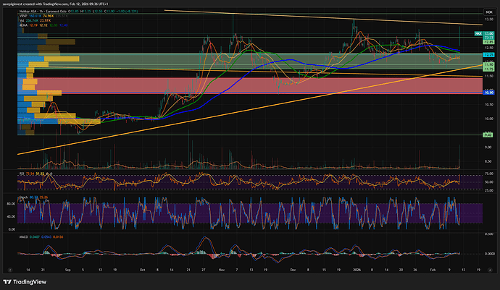This screenshot has width=500, height=290.
Task: Click the 10.90 red price level label
Action: tap(488, 93)
